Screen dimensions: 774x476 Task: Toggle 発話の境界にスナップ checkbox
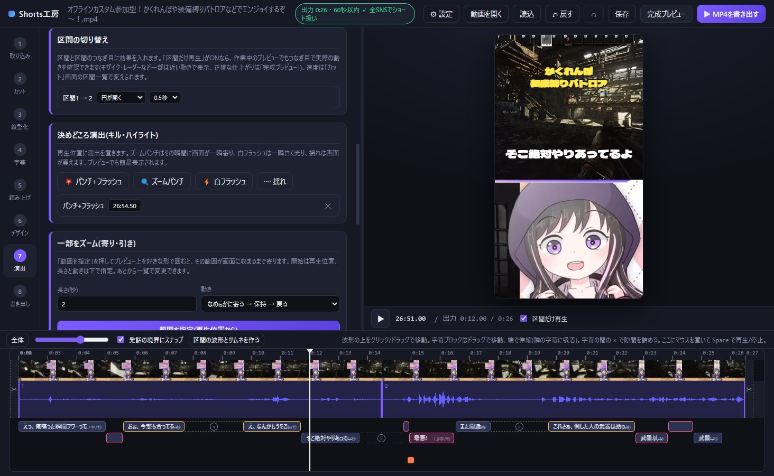121,340
